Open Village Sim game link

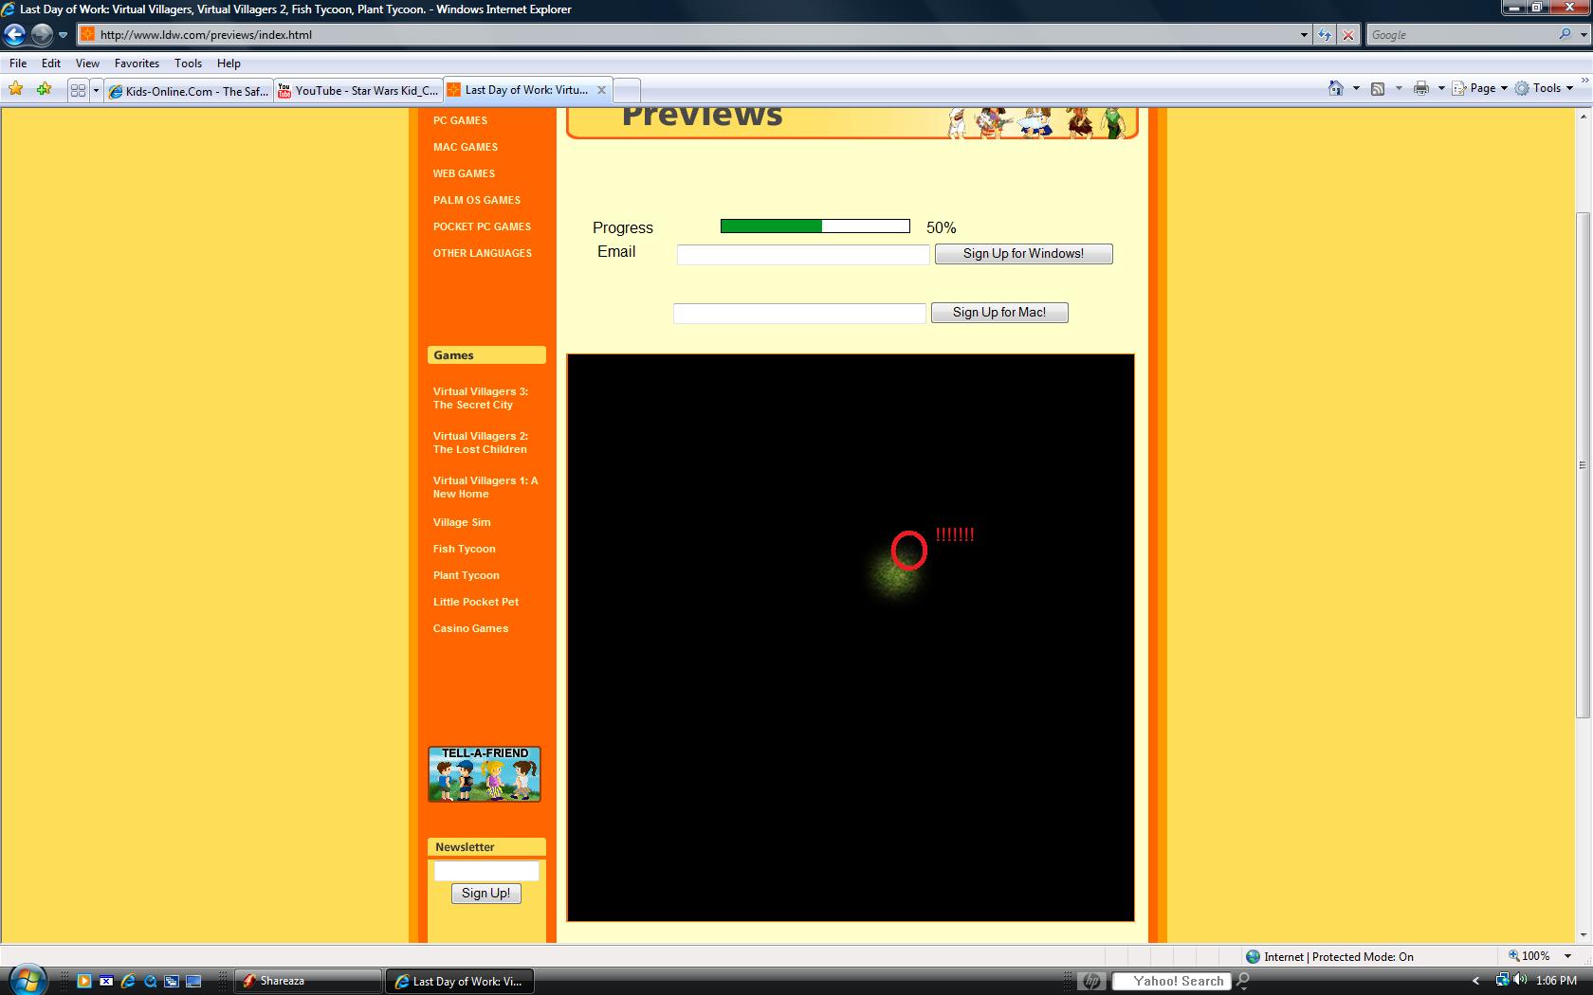[462, 522]
